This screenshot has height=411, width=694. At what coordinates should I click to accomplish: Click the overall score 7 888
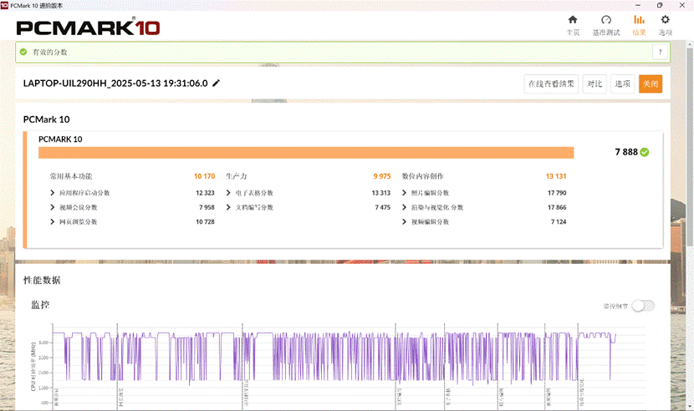pos(626,152)
